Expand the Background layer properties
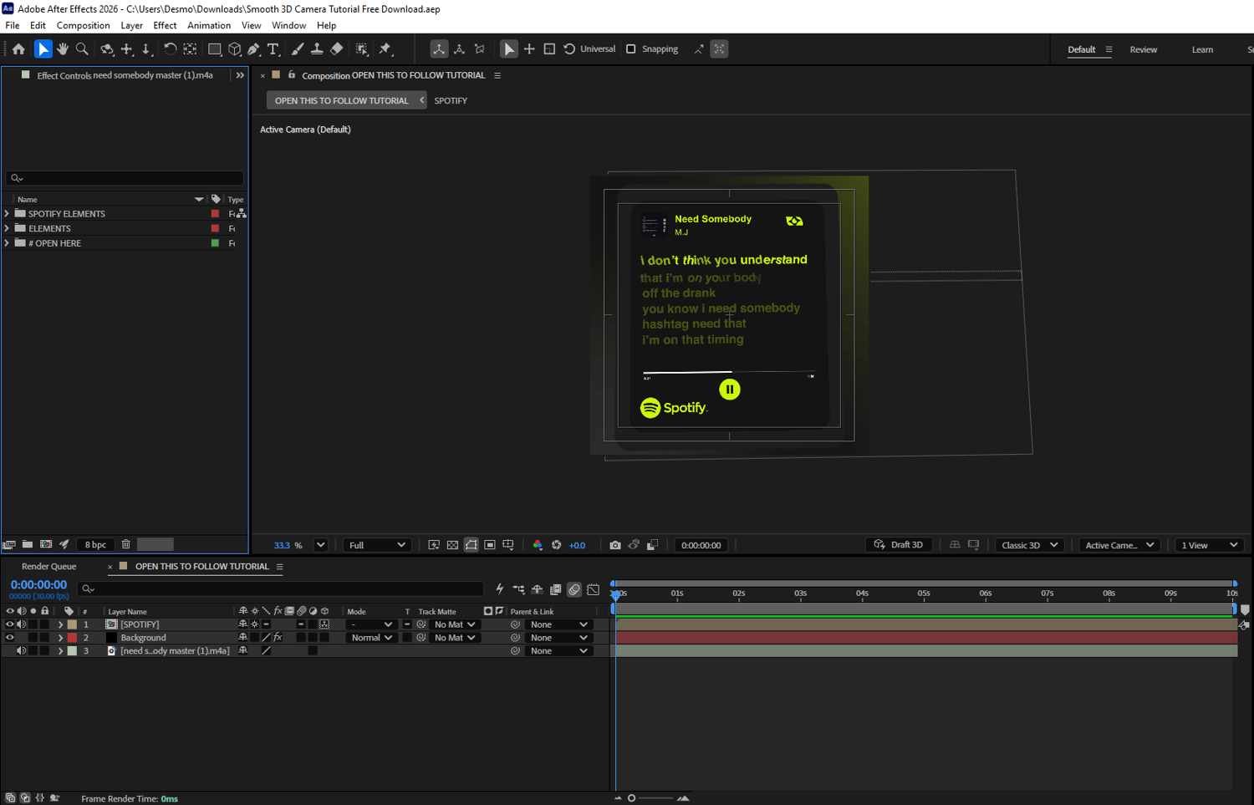 point(60,638)
